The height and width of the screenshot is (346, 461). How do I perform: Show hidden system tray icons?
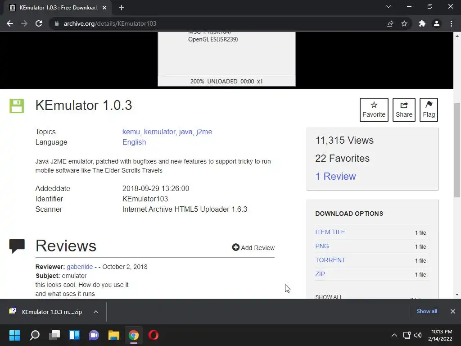pos(394,335)
